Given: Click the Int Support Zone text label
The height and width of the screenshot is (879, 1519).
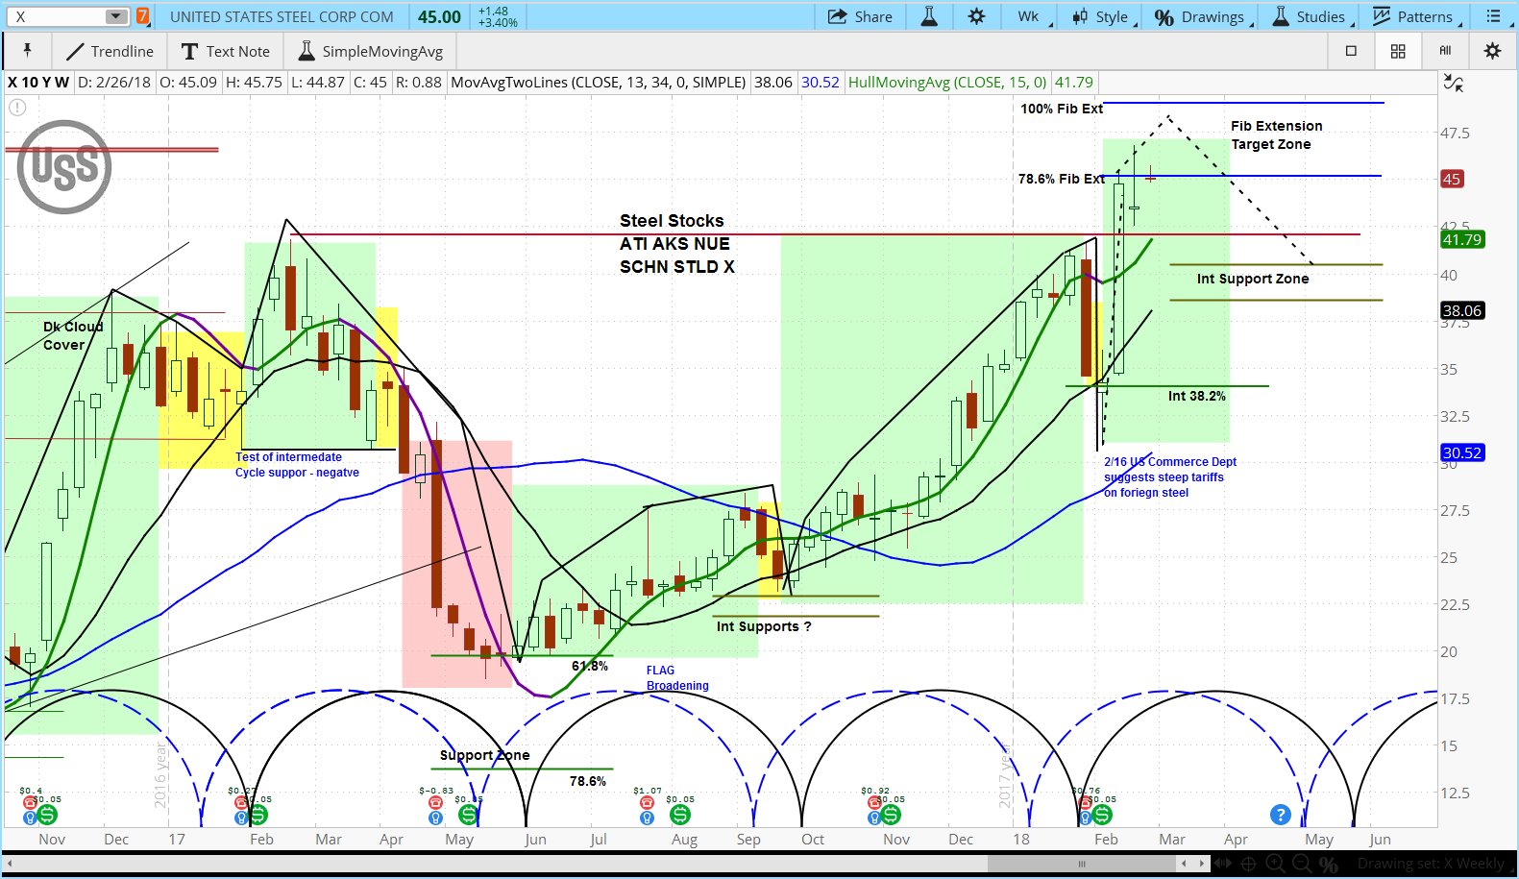Looking at the screenshot, I should coord(1252,279).
